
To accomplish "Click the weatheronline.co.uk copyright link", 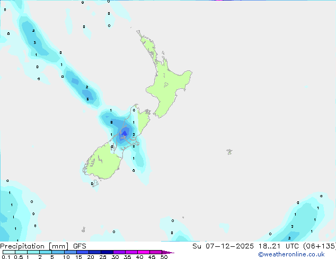I will click(x=291, y=254).
